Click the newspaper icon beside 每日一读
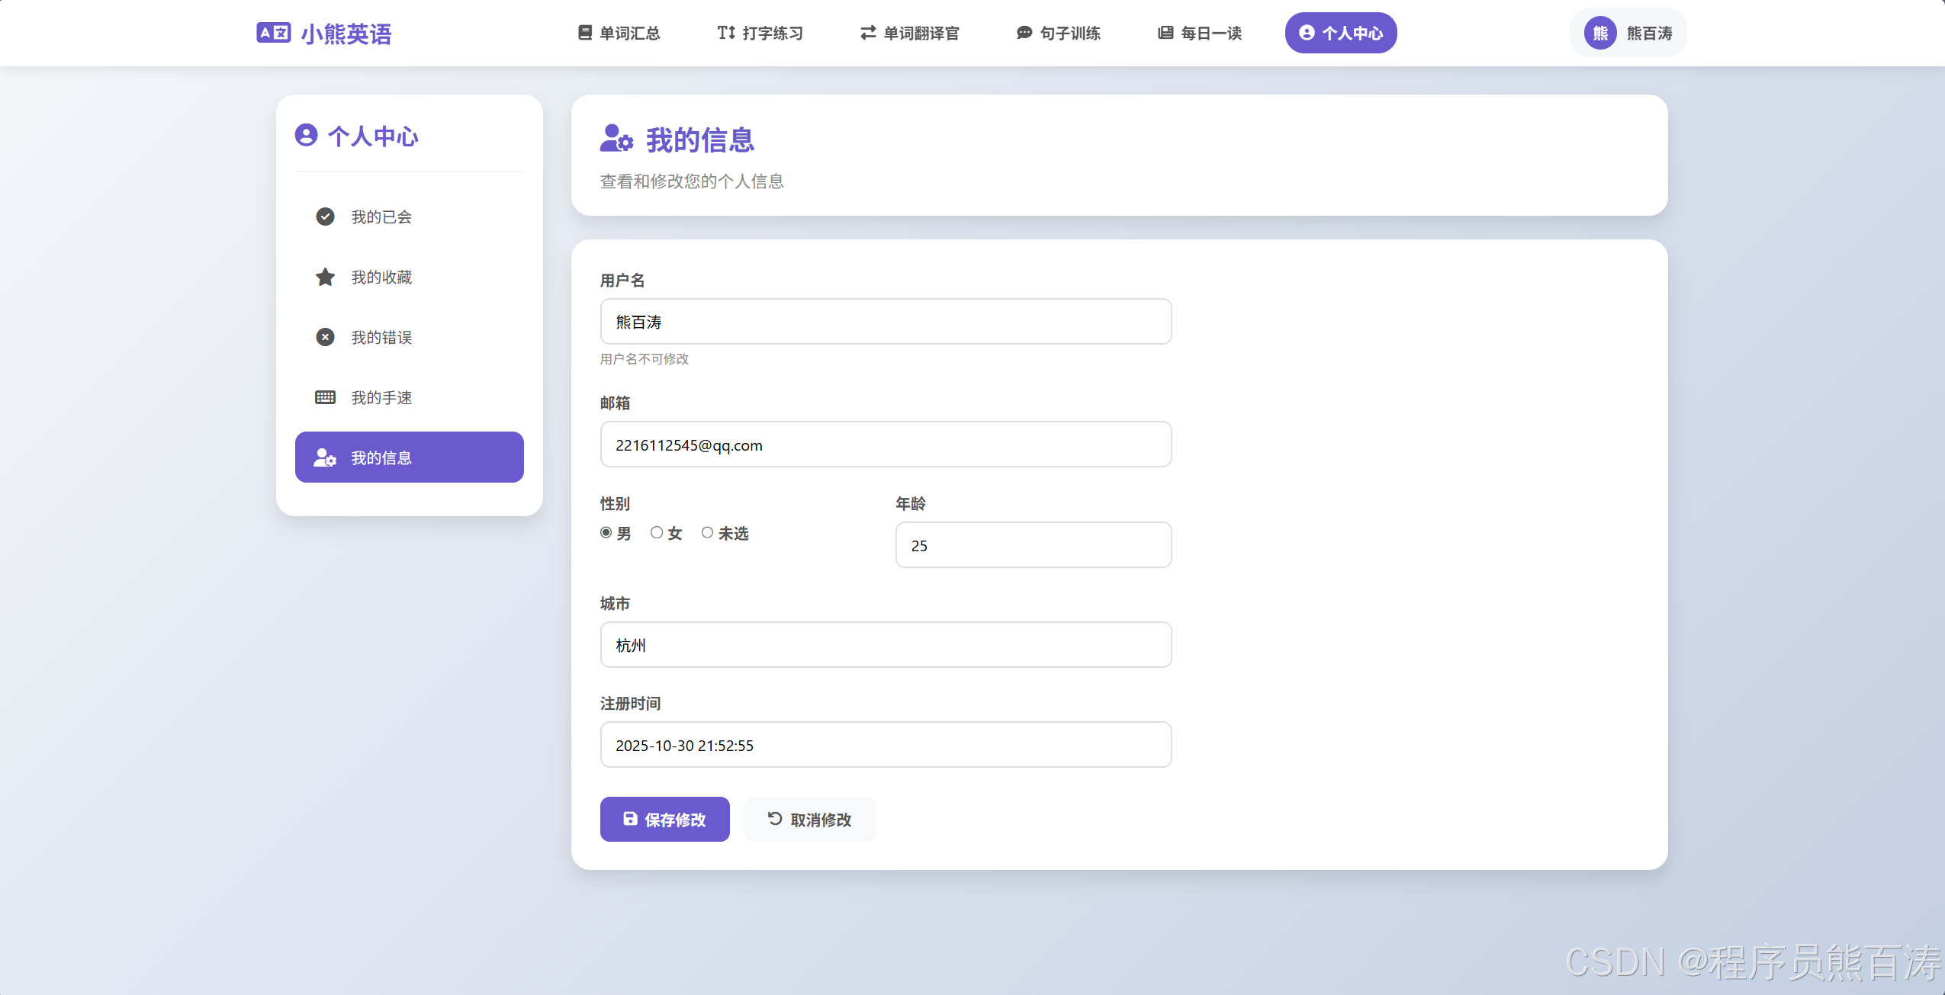 click(x=1165, y=33)
